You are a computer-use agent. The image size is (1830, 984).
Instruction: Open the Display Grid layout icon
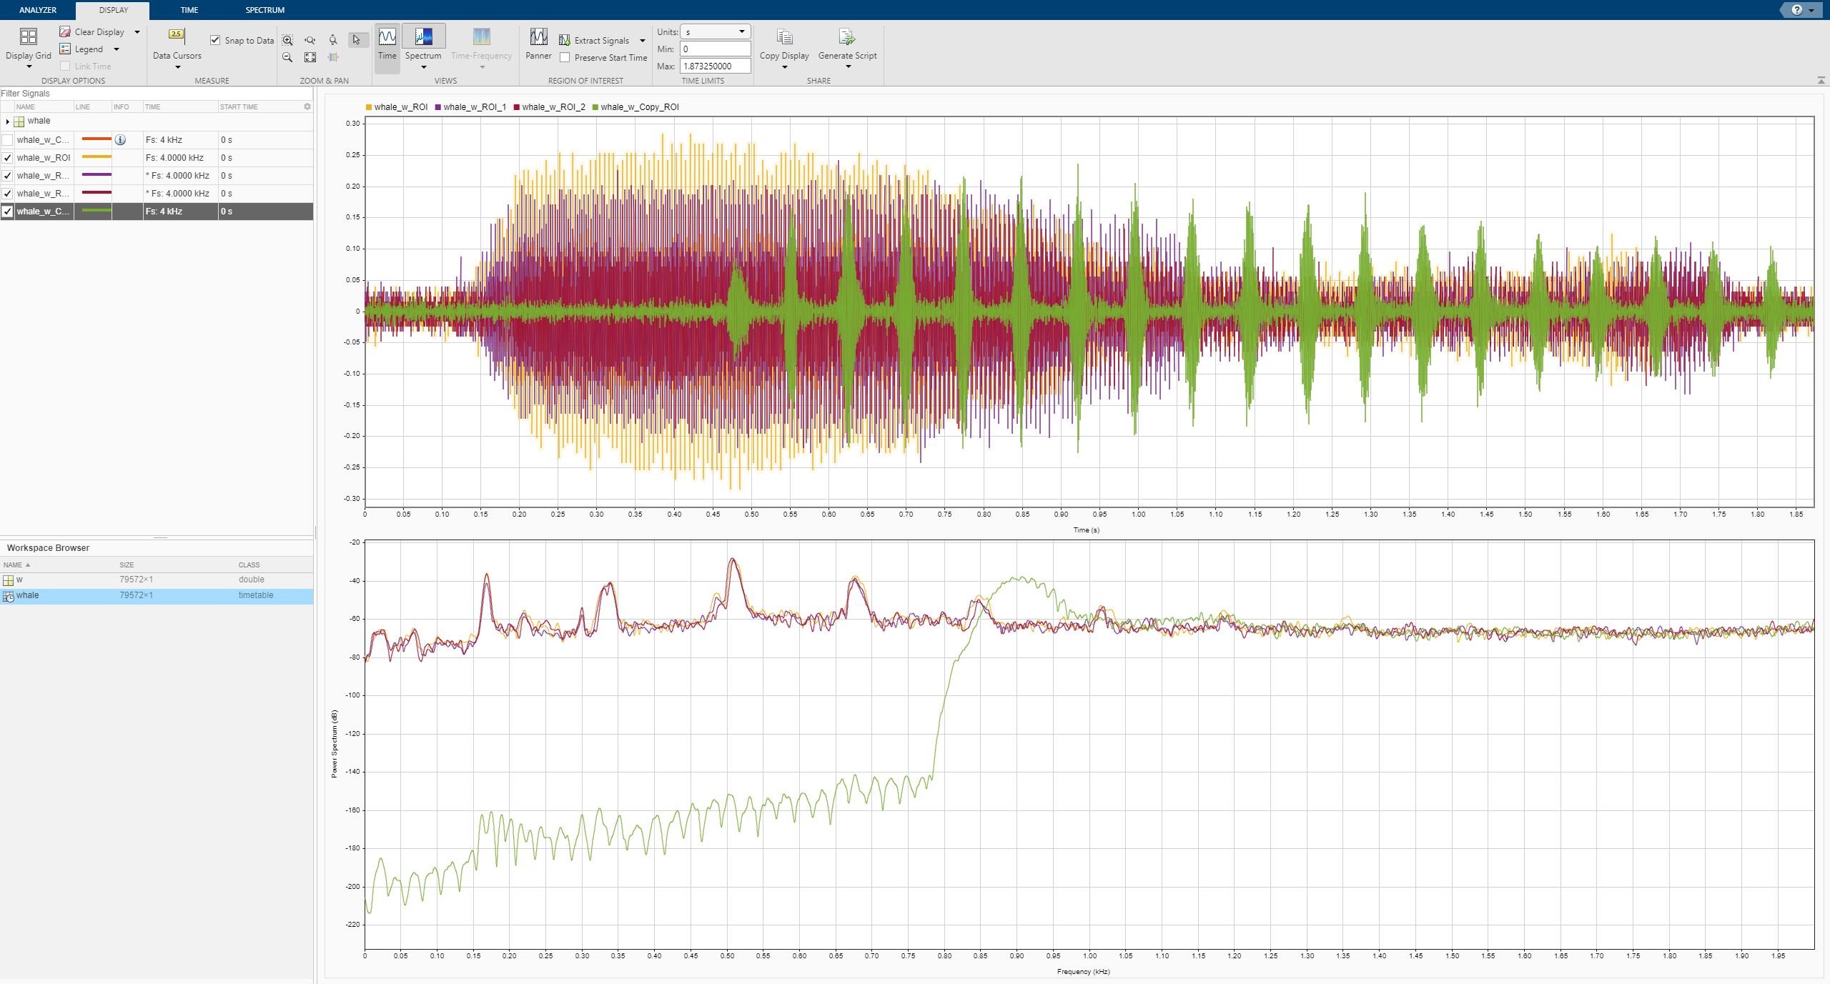tap(29, 37)
